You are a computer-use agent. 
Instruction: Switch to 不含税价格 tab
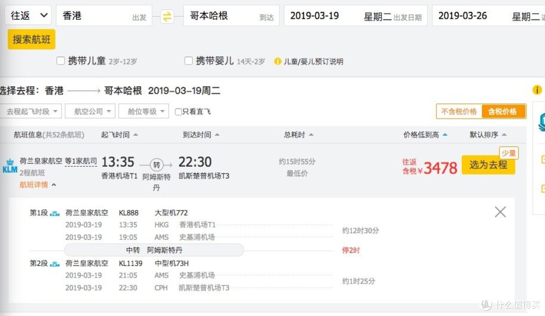459,112
